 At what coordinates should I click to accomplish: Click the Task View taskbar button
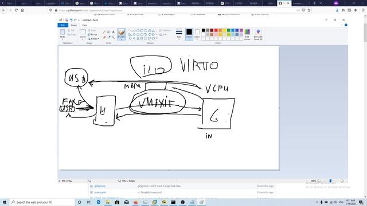(x=89, y=202)
